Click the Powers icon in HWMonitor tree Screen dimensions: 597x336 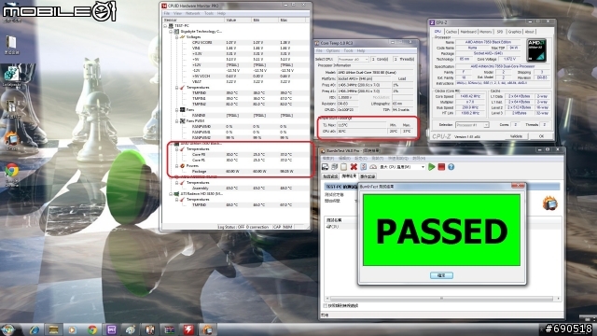(x=183, y=166)
